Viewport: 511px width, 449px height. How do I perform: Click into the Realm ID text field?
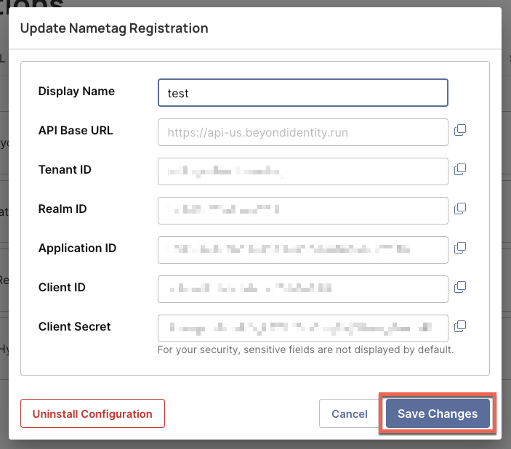tap(302, 211)
